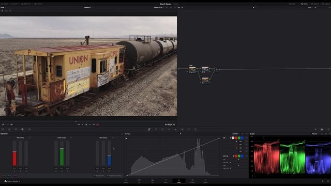Switch to the Edit page tab
This screenshot has height=186, width=331.
pyautogui.click(x=153, y=181)
